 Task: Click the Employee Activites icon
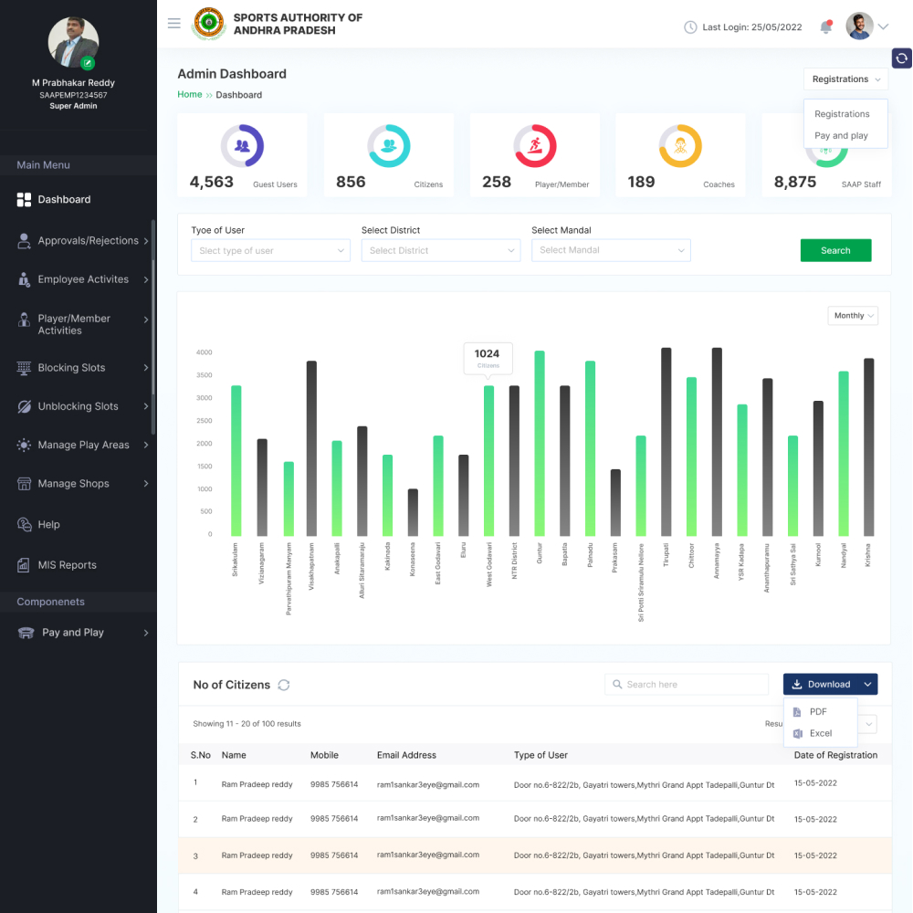pos(24,279)
